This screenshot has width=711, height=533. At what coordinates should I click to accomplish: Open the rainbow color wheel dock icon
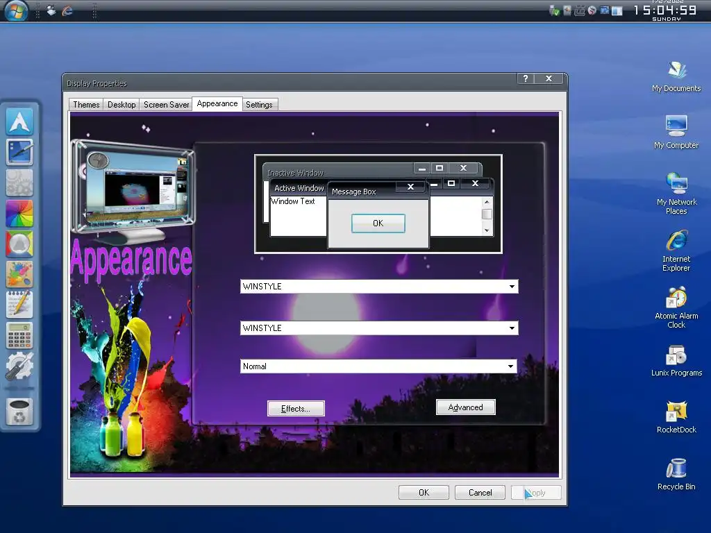tap(19, 213)
